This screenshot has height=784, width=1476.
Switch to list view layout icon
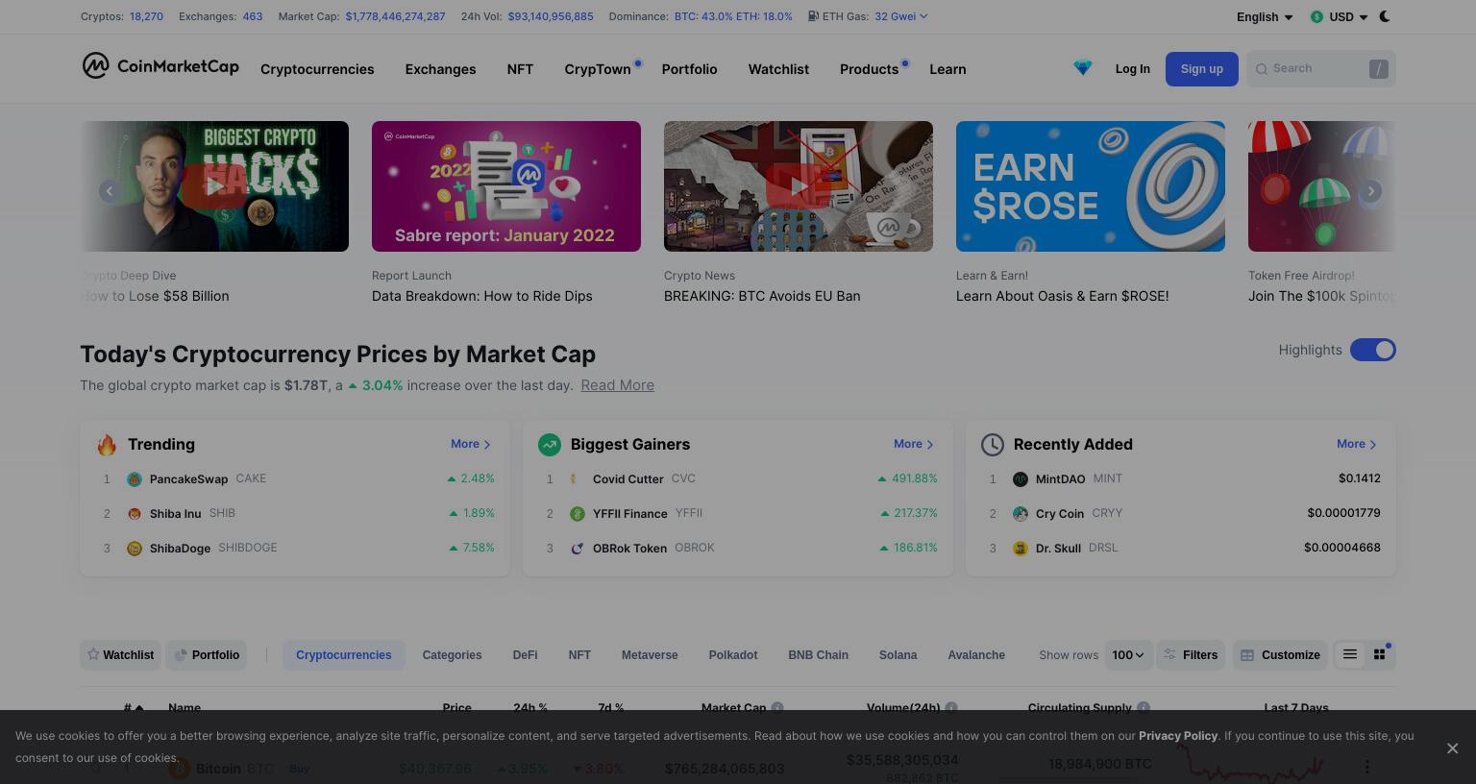point(1350,654)
